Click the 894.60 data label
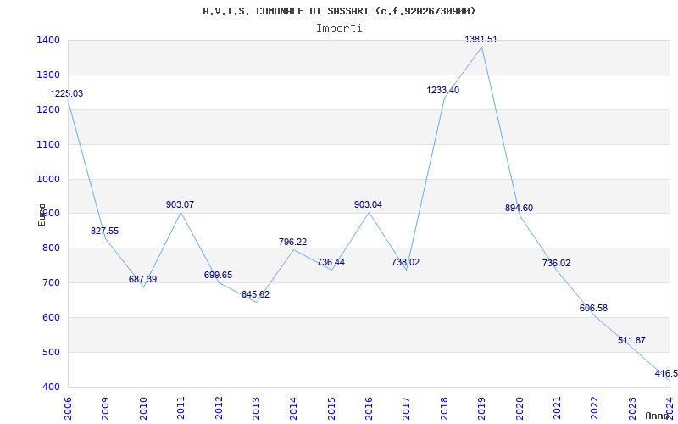 [520, 208]
